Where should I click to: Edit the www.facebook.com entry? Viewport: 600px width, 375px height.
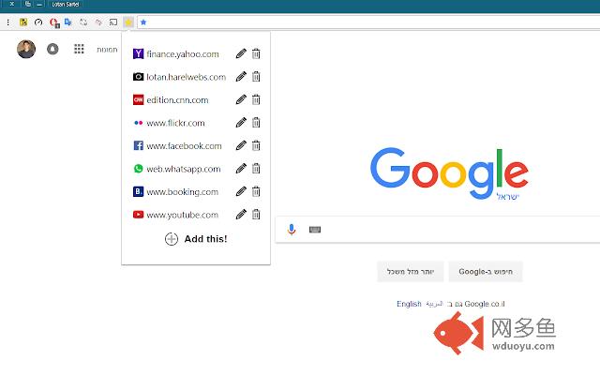click(x=241, y=145)
